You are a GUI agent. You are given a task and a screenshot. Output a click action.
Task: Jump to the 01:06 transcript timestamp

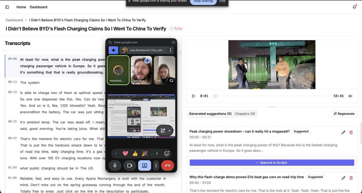point(12,178)
